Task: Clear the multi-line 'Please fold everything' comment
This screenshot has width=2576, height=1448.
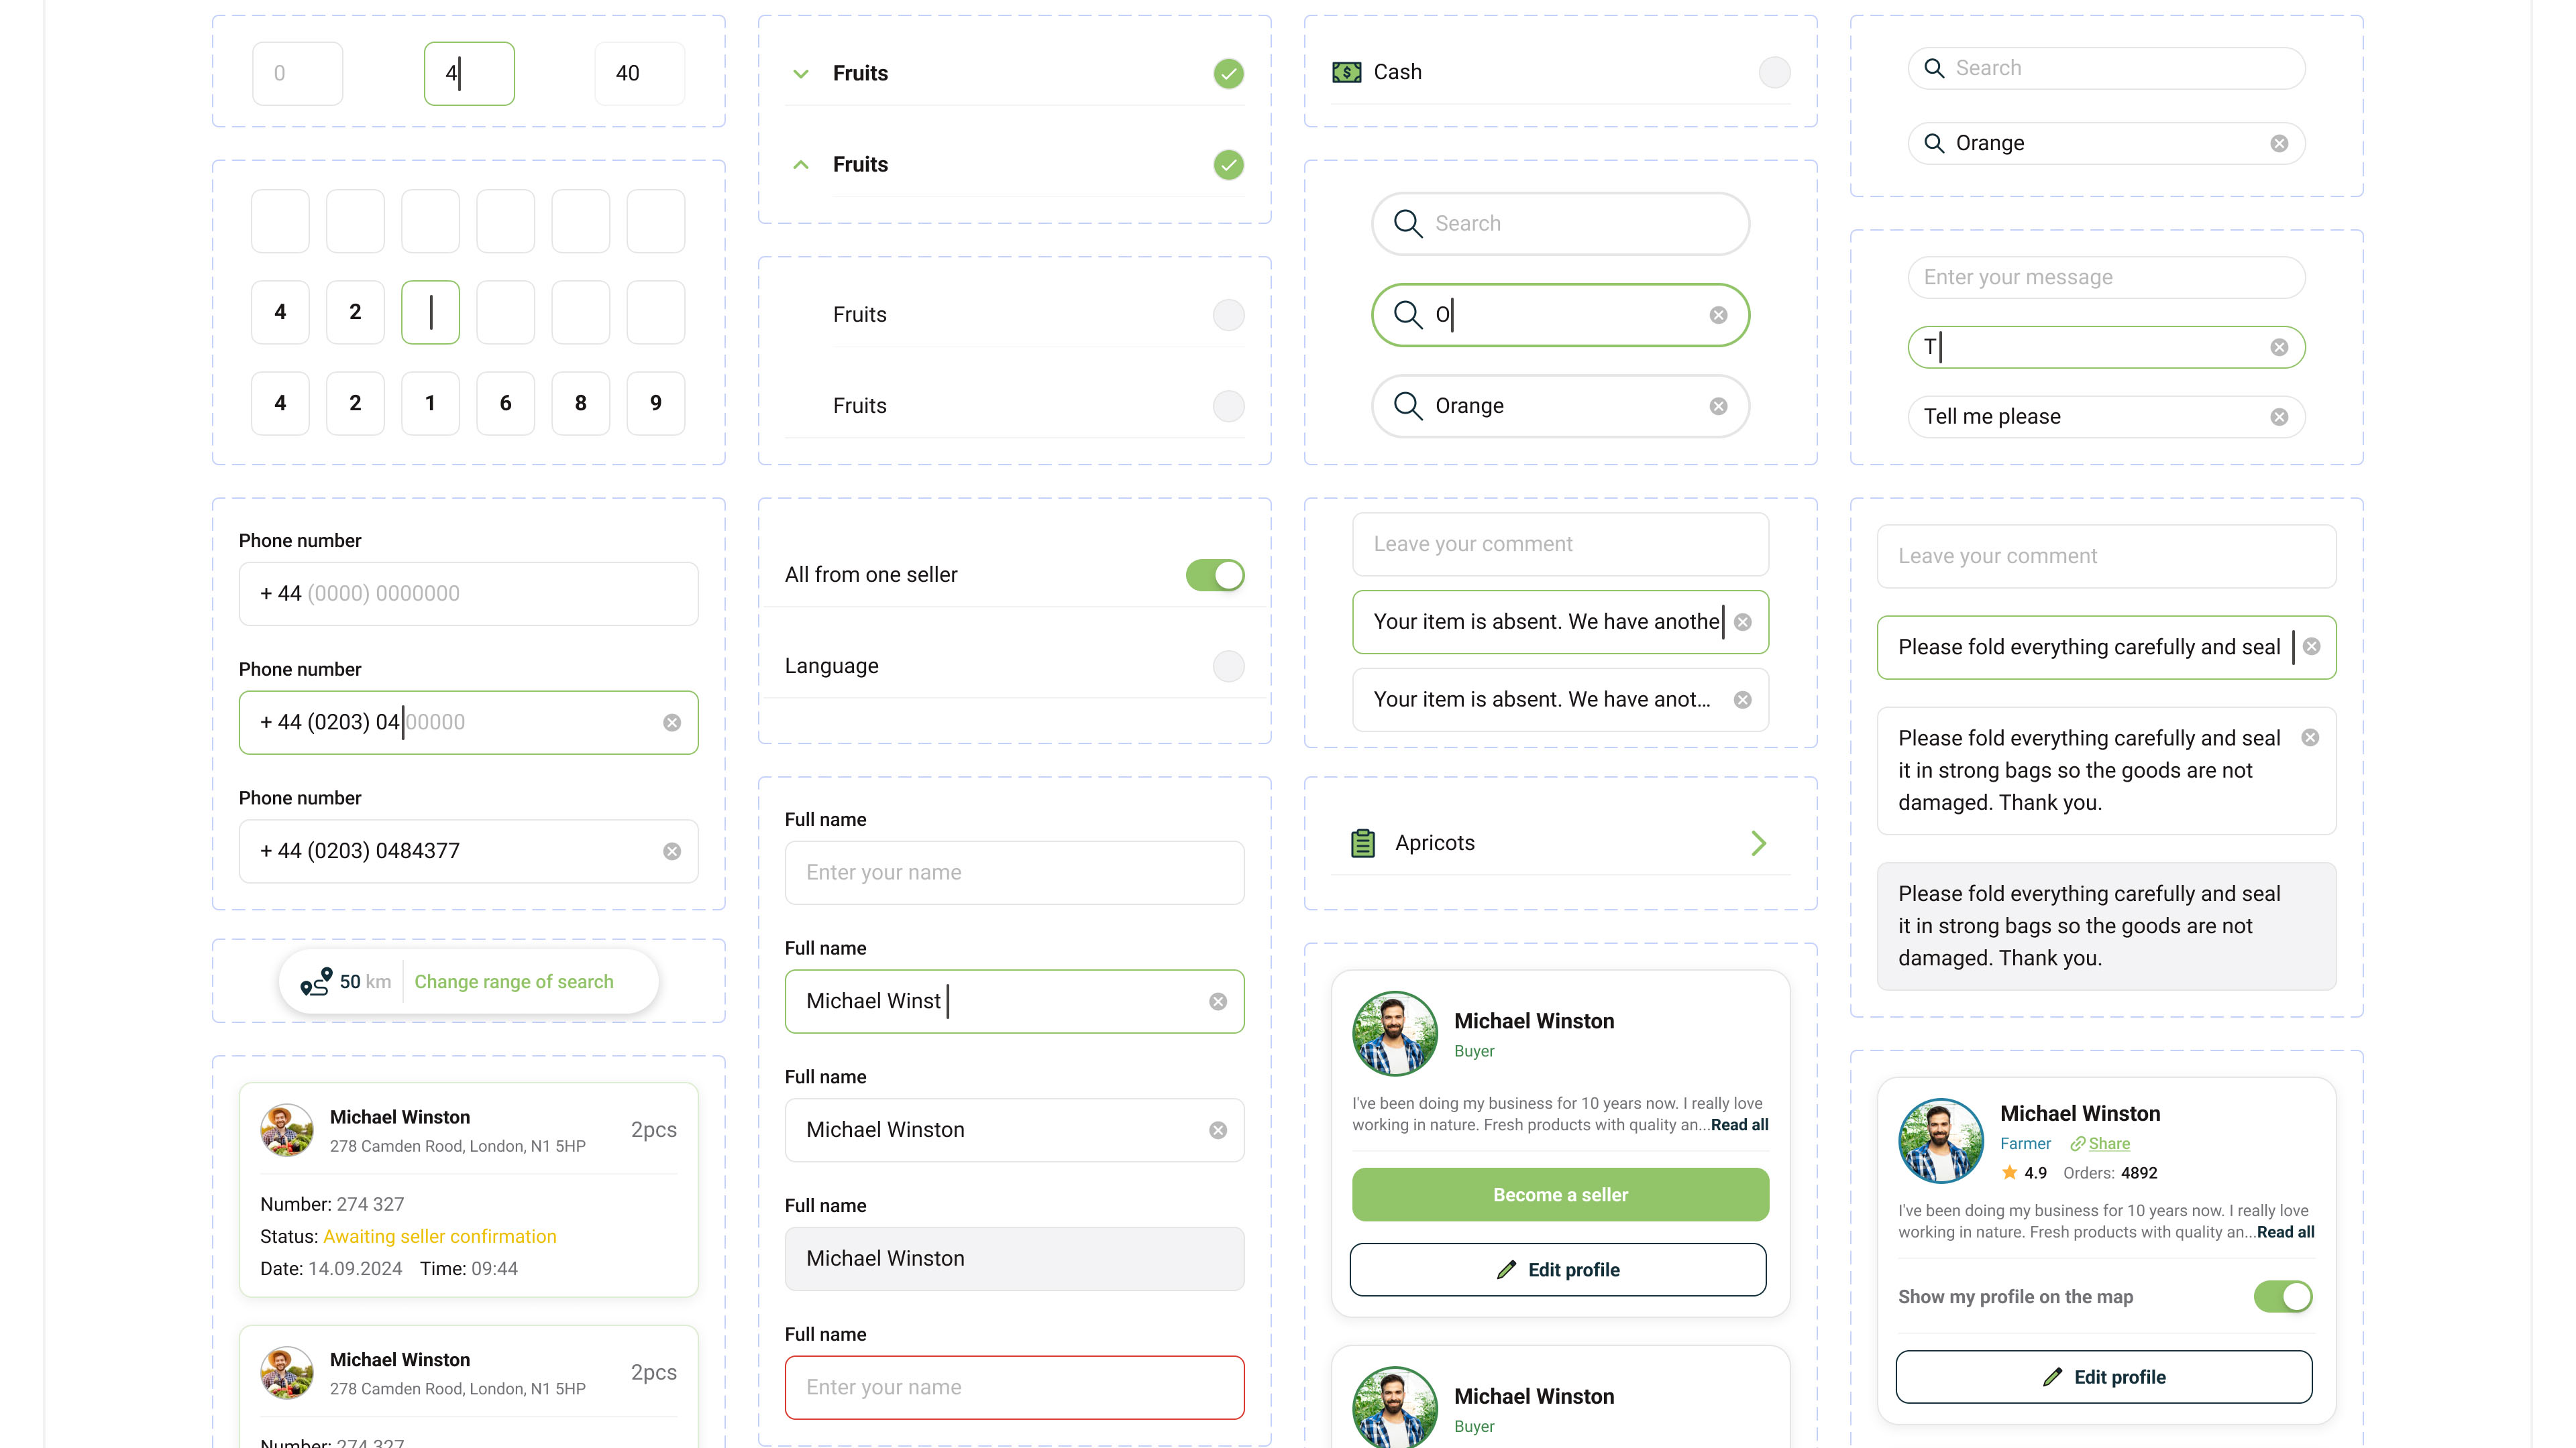Action: pos(2310,737)
